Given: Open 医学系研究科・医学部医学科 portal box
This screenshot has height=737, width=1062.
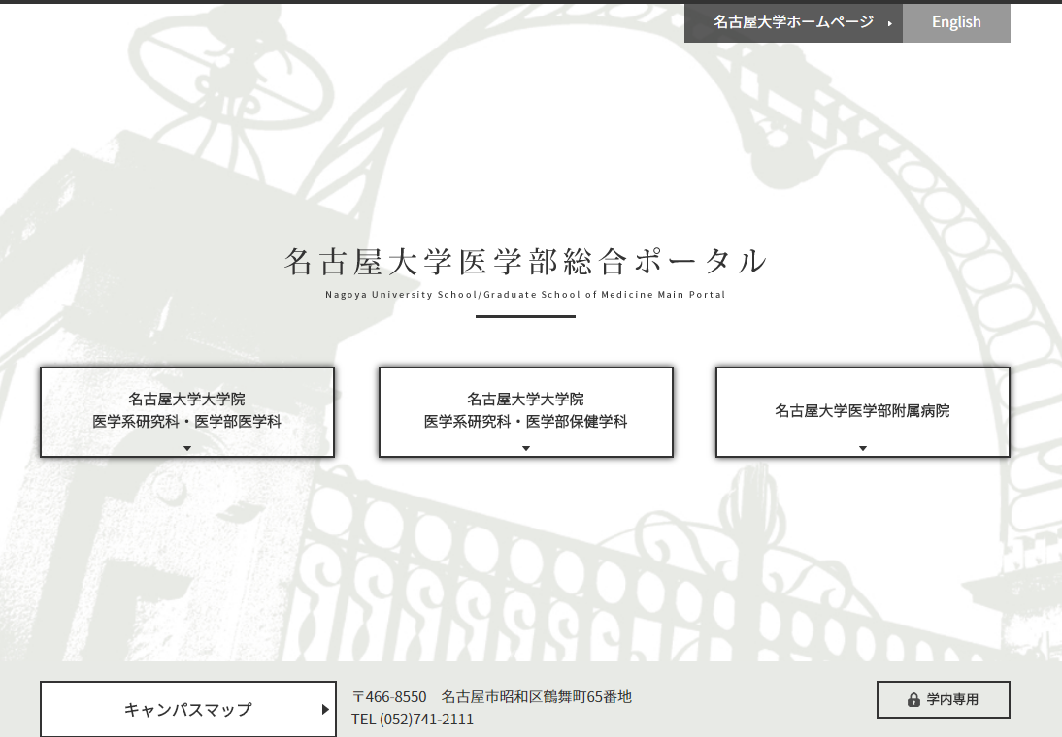Looking at the screenshot, I should point(187,412).
